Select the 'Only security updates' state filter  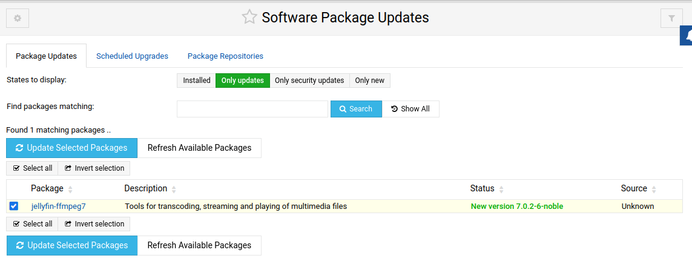tap(309, 81)
